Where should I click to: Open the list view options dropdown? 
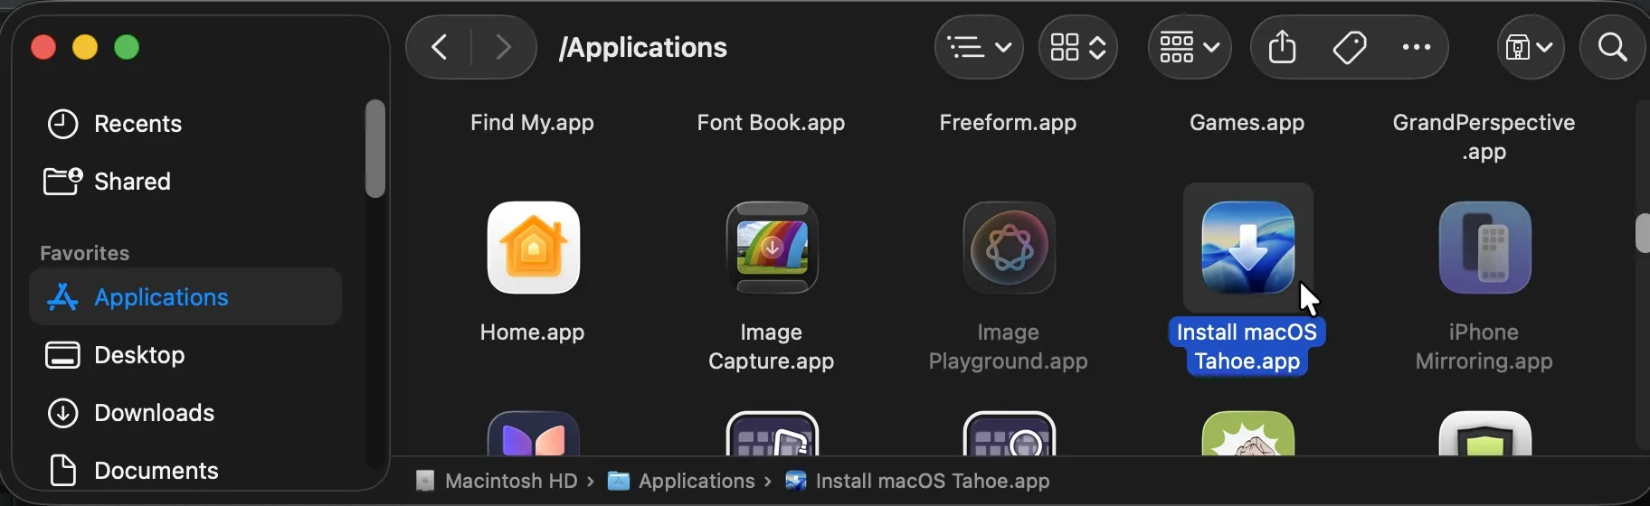pos(979,47)
